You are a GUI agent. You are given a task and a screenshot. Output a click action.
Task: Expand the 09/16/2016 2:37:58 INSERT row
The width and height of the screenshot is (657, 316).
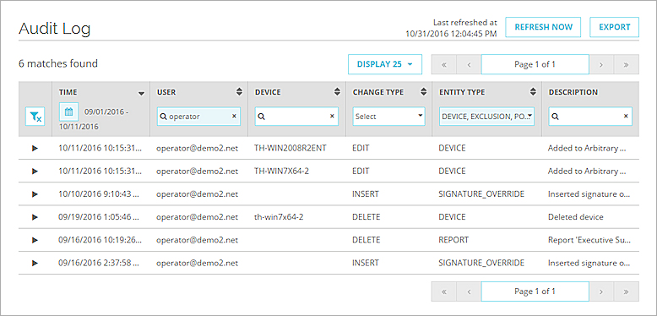point(35,264)
